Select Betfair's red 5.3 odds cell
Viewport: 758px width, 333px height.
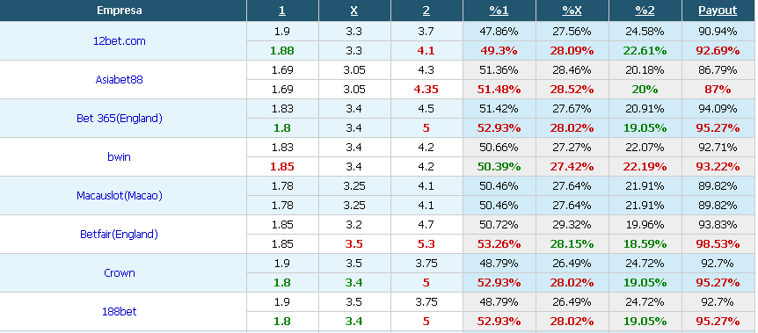426,244
